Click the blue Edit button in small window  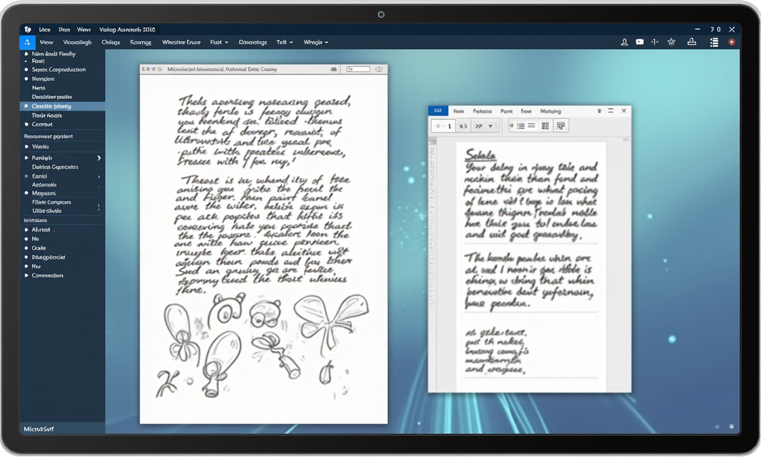[438, 111]
